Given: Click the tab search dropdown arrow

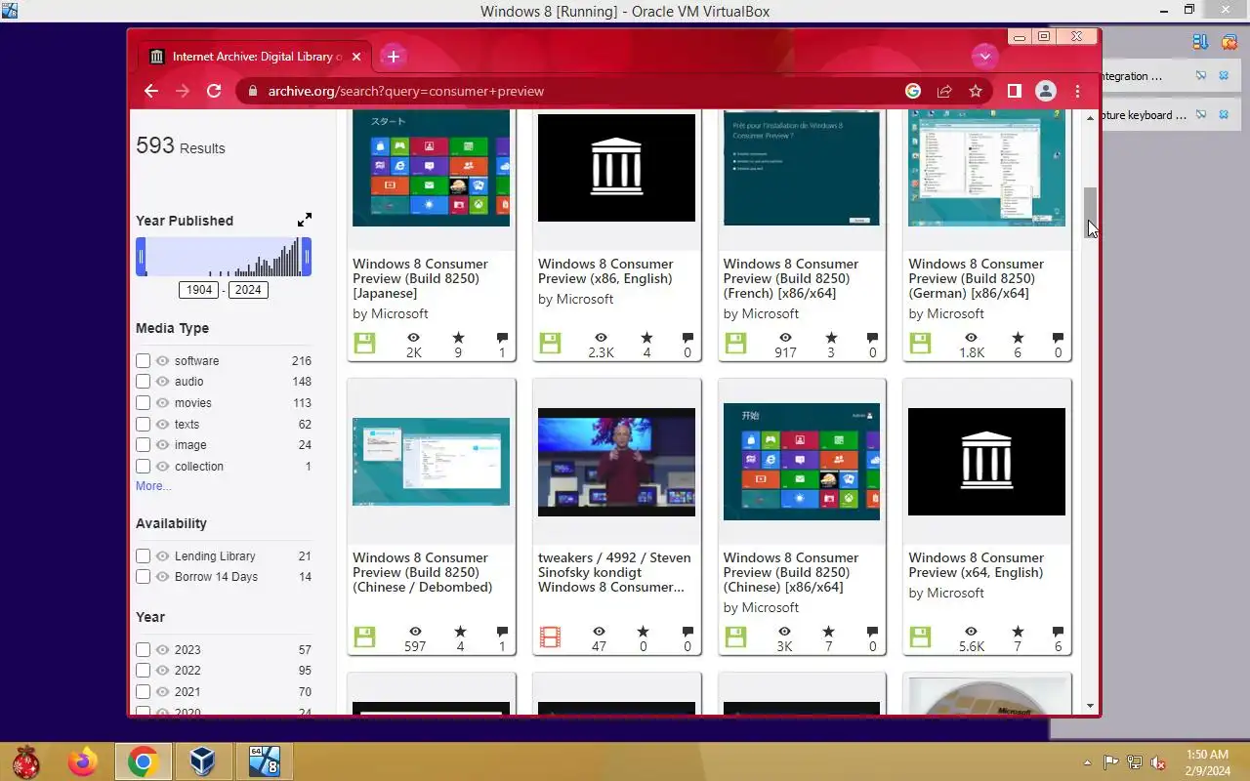Looking at the screenshot, I should point(984,57).
